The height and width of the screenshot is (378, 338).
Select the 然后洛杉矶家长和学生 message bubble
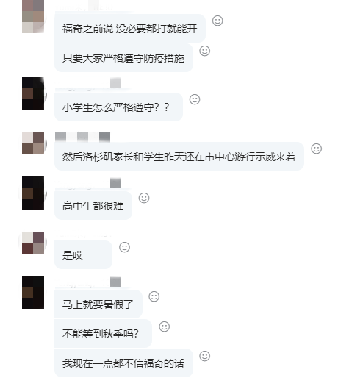(179, 156)
